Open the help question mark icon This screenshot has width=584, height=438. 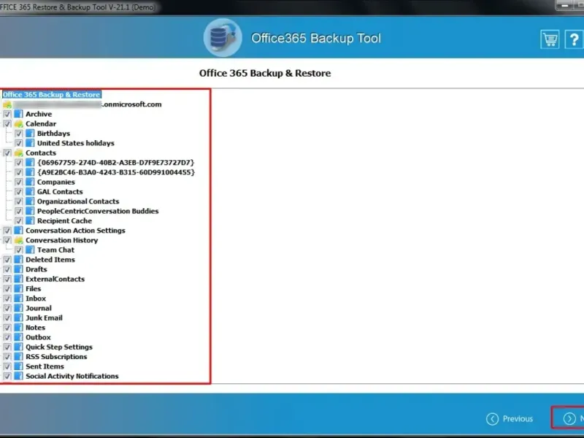(x=575, y=39)
